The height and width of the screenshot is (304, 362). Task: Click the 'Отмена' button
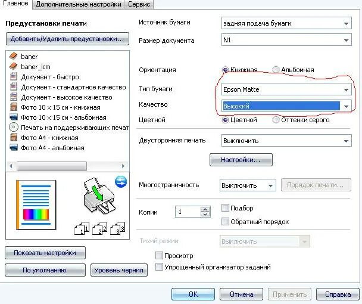(x=241, y=294)
